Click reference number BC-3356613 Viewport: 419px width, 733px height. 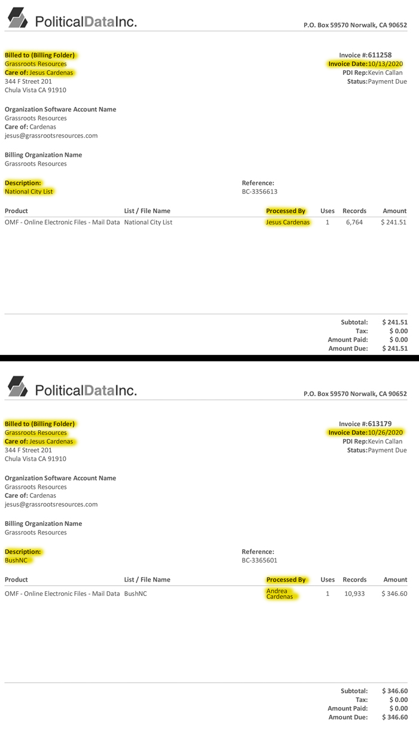[x=259, y=192]
